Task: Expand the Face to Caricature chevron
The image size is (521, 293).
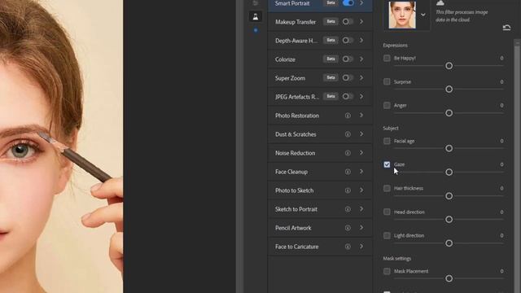Action: tap(361, 246)
